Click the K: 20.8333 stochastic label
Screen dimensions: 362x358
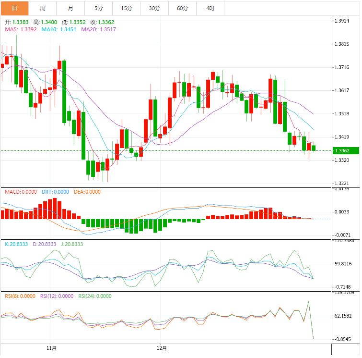17,244
